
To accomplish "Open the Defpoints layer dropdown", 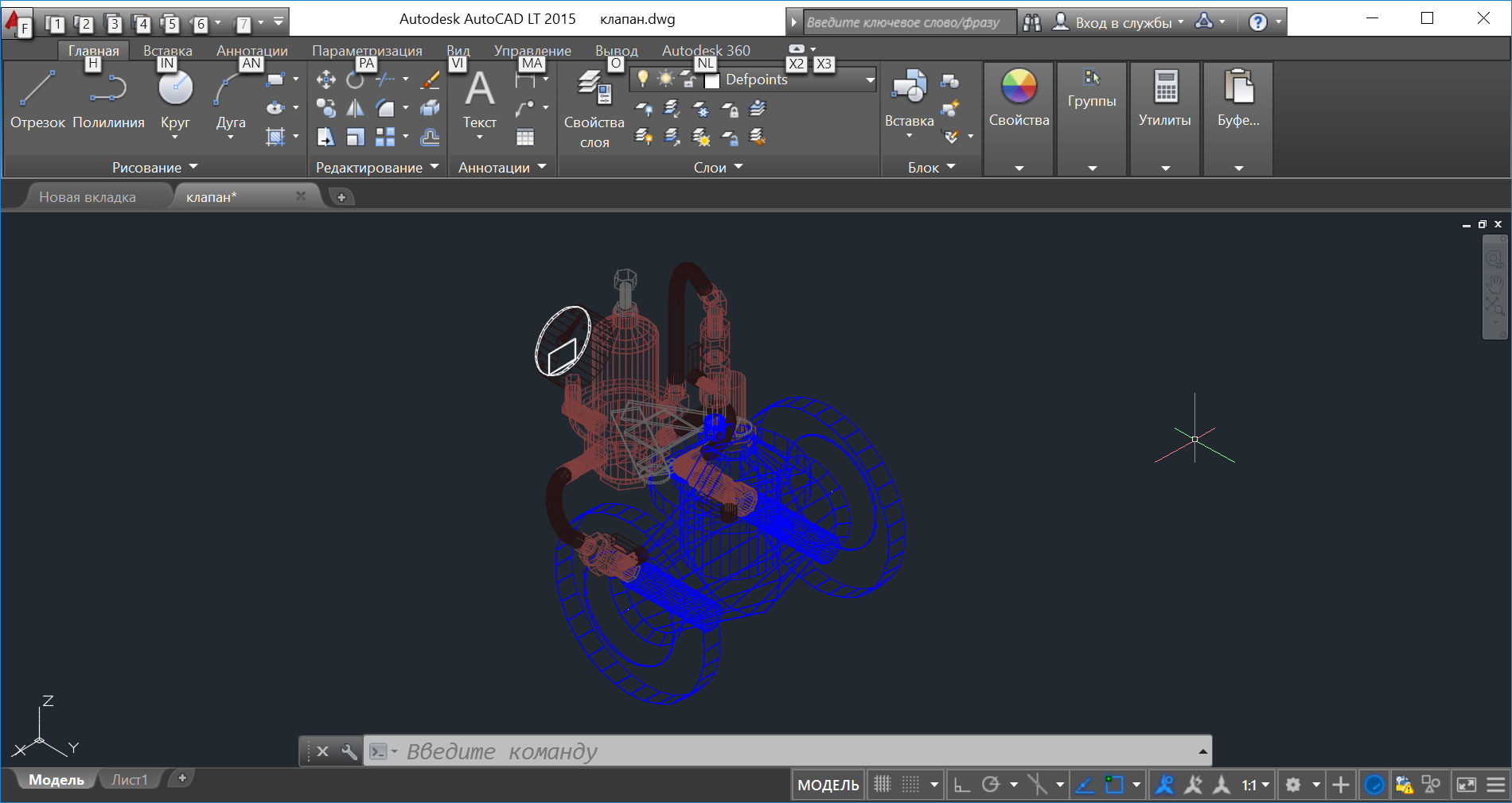I will [870, 80].
